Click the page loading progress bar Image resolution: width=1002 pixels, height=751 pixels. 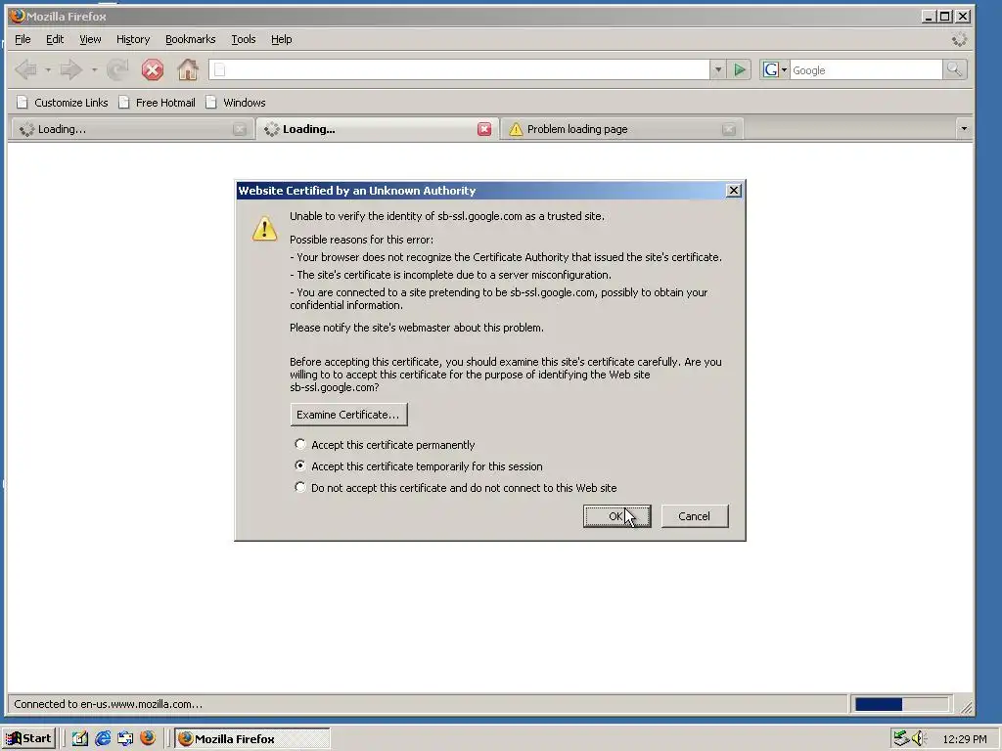901,704
